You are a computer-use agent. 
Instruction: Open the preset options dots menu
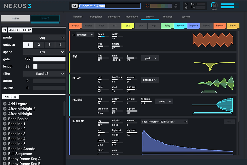tap(143, 6)
